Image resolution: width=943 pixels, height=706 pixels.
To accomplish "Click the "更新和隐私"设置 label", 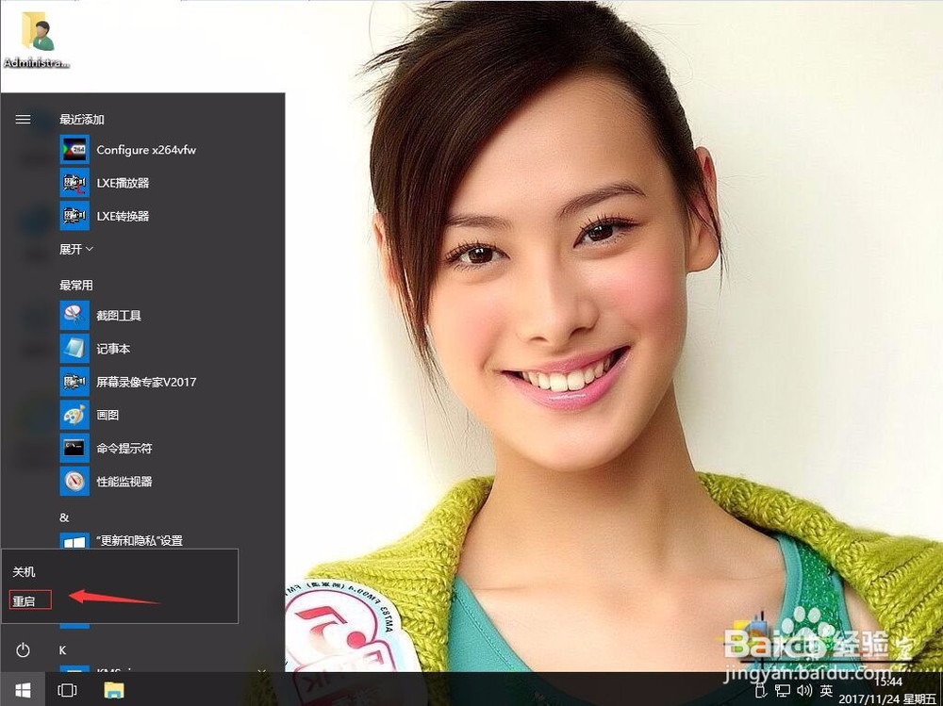I will coord(140,540).
